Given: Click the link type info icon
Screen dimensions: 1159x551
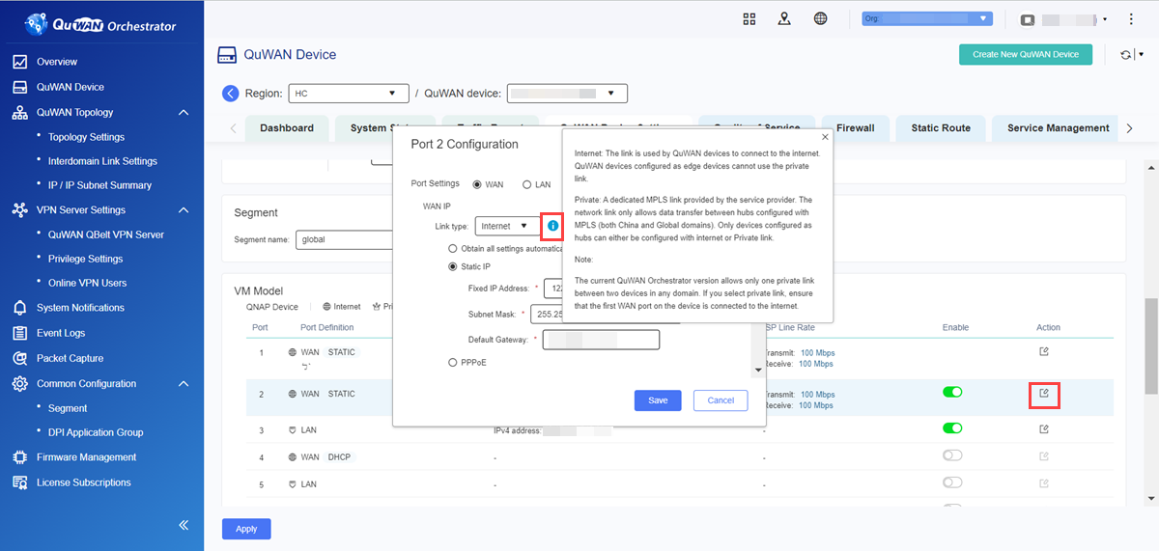Looking at the screenshot, I should tap(552, 226).
